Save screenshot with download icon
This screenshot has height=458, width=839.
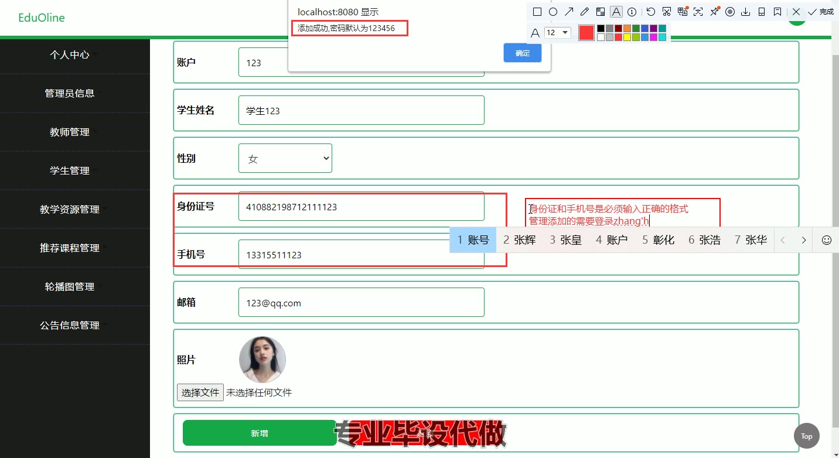[x=746, y=12]
